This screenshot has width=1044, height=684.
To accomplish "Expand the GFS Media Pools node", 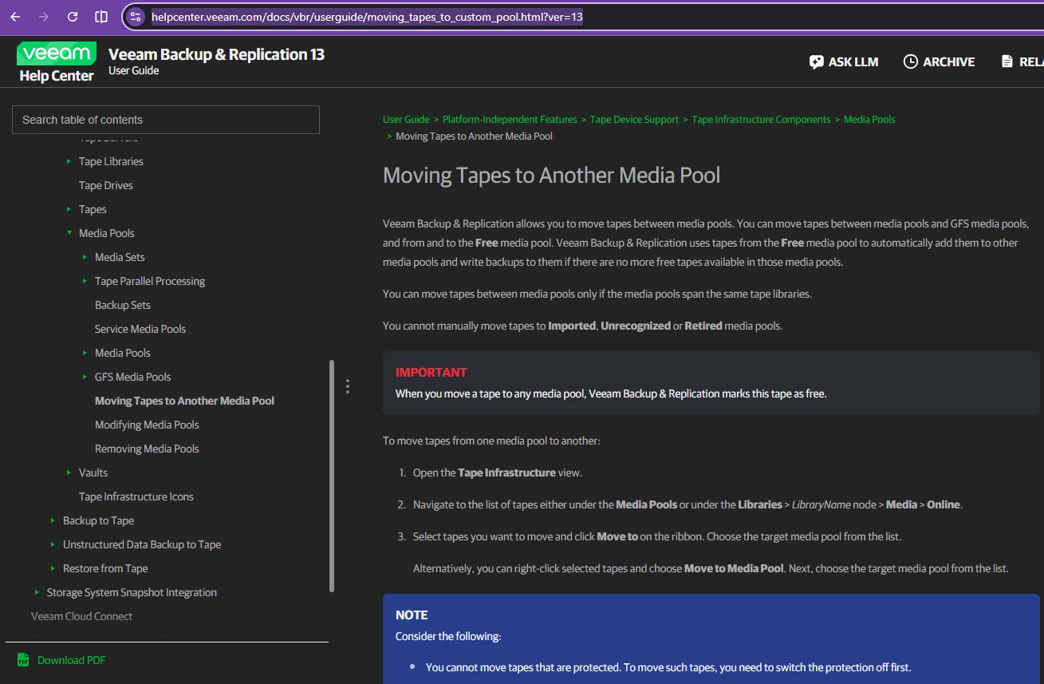I will coord(85,377).
